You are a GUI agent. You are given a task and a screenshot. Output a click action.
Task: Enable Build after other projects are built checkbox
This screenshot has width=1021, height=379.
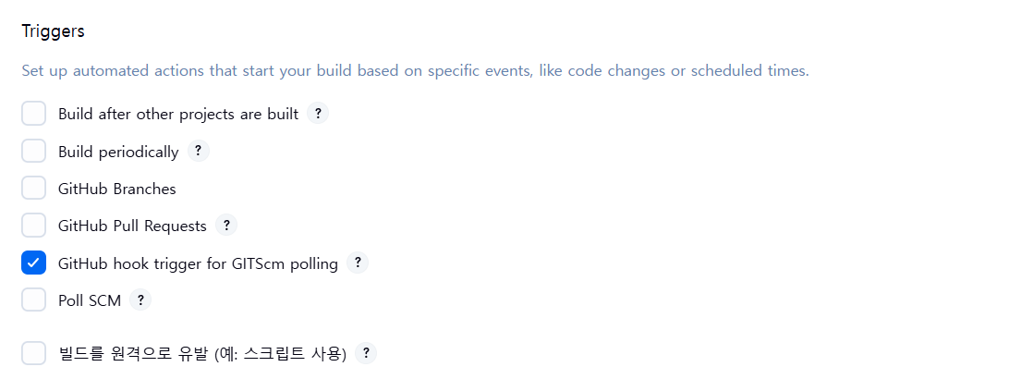pos(34,114)
